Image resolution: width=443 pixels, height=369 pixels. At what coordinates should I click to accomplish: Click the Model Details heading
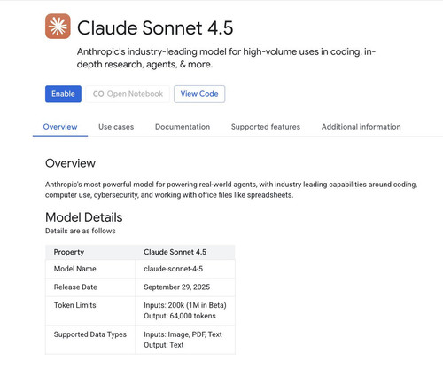point(84,217)
